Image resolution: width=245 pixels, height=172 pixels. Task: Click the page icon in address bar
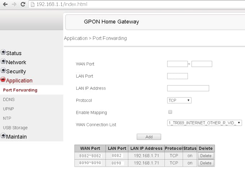point(32,4)
